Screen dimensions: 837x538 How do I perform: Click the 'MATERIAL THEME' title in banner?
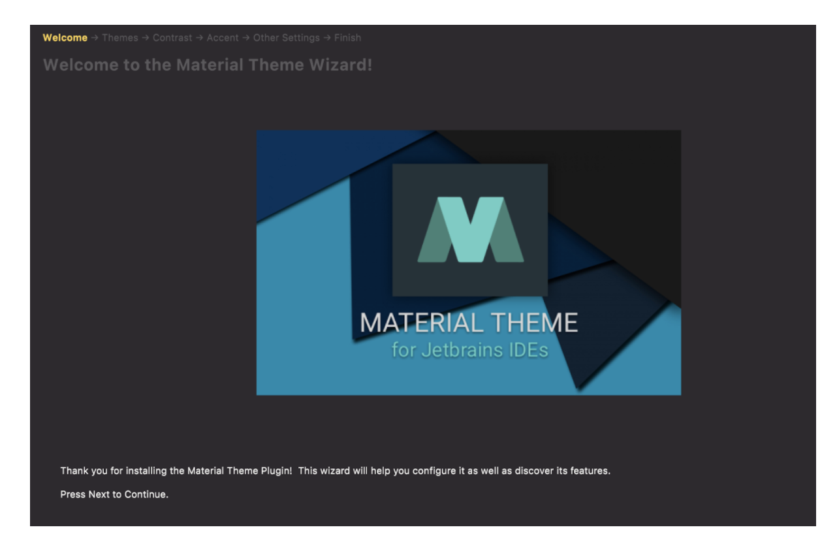pos(469,323)
